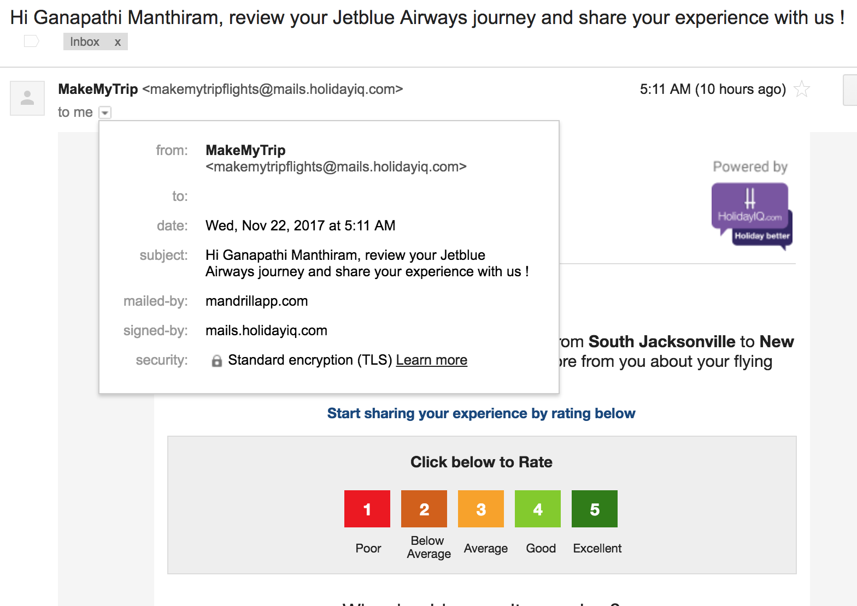The width and height of the screenshot is (857, 606).
Task: Choose the orange 3 Average rating
Action: [x=481, y=509]
